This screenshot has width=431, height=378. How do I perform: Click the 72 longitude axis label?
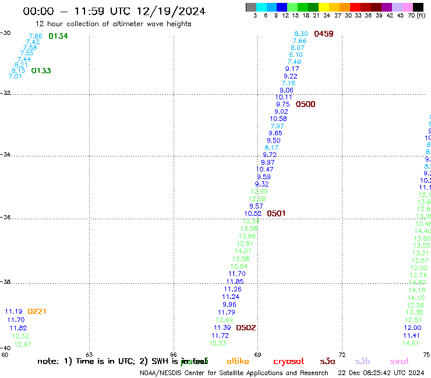pos(342,355)
